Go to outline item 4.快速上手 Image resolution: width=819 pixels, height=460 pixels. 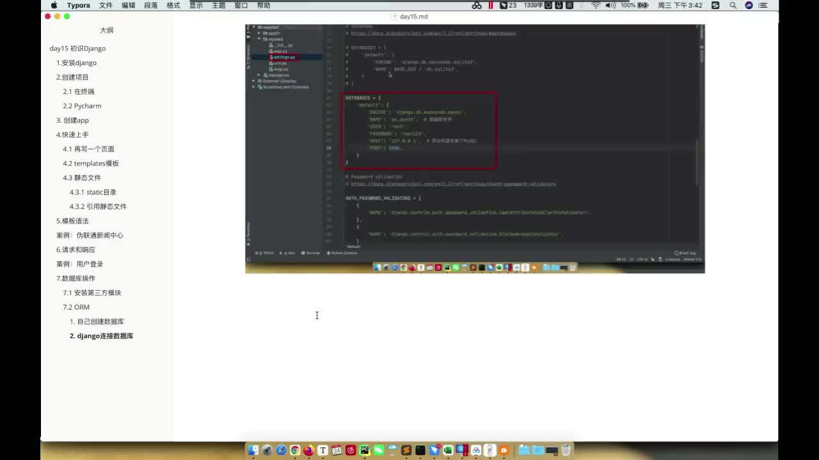click(x=72, y=135)
